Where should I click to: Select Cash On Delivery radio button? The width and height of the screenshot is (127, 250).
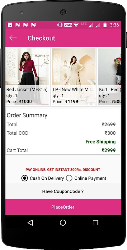pyautogui.click(x=25, y=178)
